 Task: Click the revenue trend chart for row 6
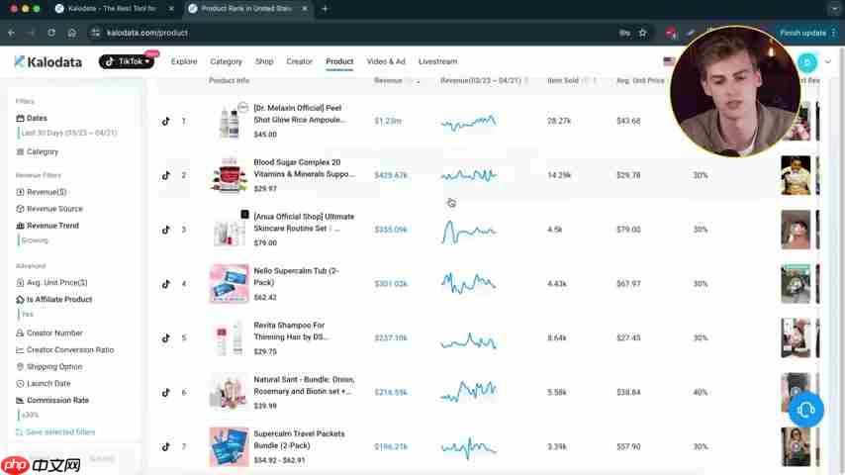pyautogui.click(x=468, y=392)
